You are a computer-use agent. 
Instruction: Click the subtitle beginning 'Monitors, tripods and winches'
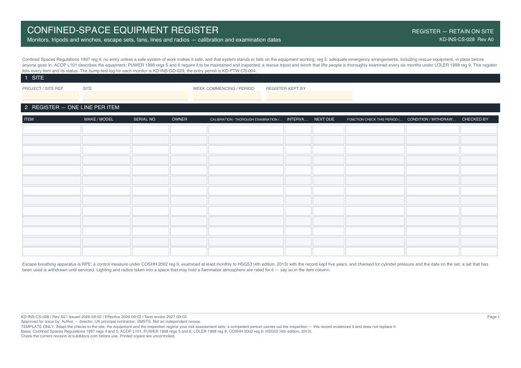click(154, 40)
